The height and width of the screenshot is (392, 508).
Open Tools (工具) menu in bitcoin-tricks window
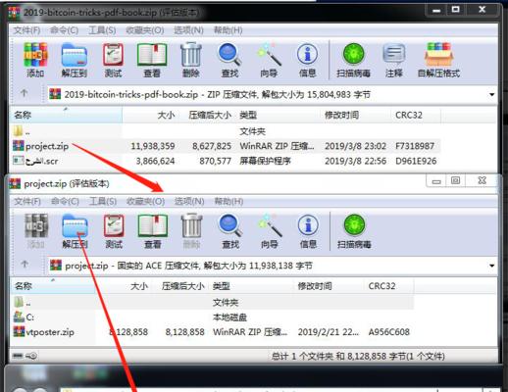[x=102, y=30]
